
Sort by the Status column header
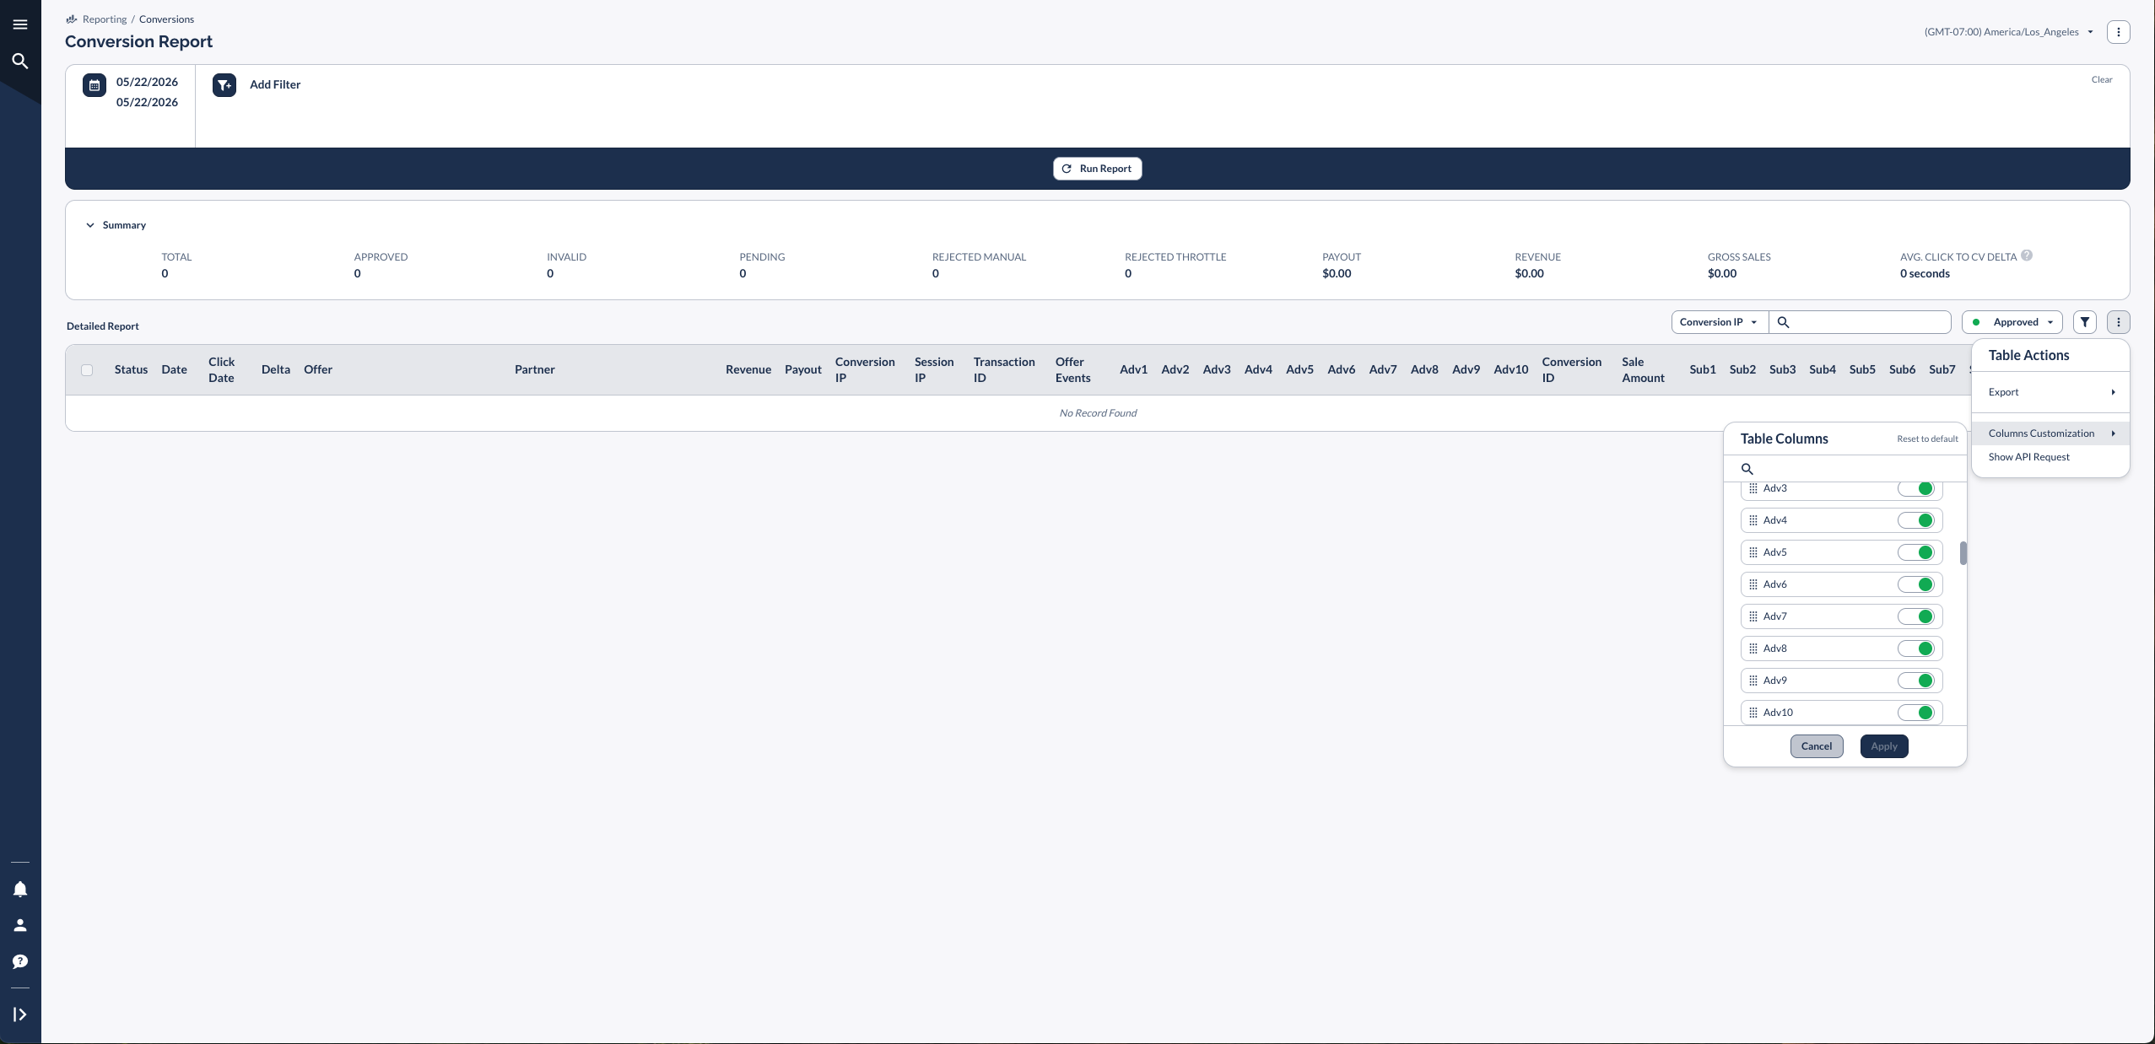click(x=131, y=369)
